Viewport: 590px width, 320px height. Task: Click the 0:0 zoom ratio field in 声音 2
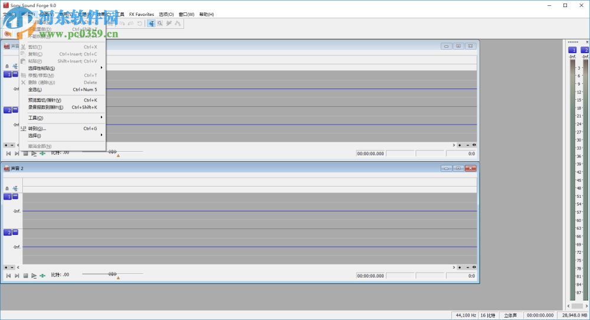point(461,276)
